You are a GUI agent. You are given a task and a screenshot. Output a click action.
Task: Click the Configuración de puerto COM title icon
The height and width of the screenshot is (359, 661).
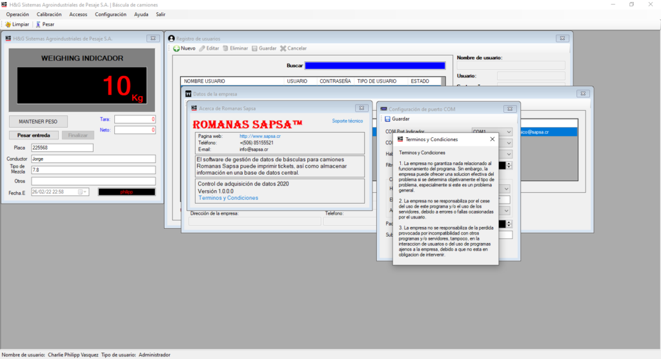pos(383,109)
